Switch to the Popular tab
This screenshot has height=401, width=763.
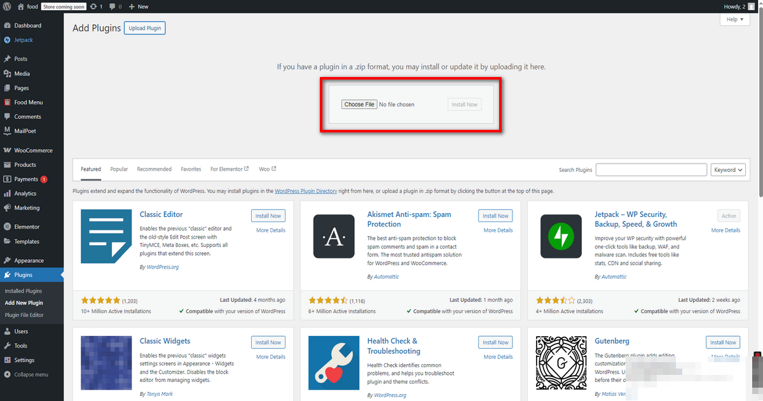tap(119, 169)
